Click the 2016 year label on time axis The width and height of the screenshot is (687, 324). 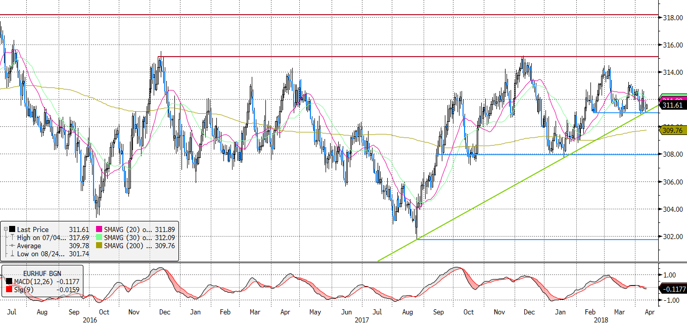click(89, 319)
